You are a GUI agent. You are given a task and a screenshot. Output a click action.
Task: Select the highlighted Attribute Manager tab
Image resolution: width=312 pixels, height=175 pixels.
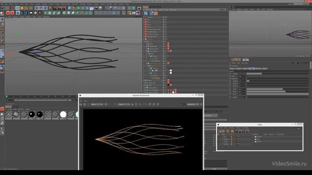[x=252, y=69]
